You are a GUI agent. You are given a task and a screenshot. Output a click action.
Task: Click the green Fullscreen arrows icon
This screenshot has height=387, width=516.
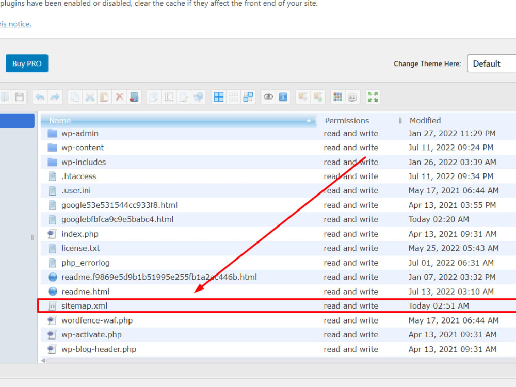coord(373,97)
